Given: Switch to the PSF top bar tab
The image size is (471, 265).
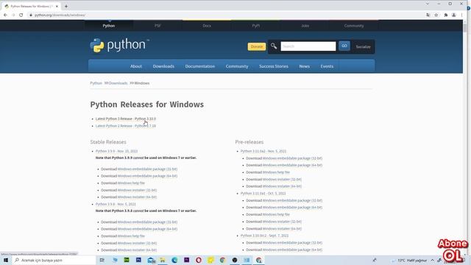Looking at the screenshot, I should point(157,26).
